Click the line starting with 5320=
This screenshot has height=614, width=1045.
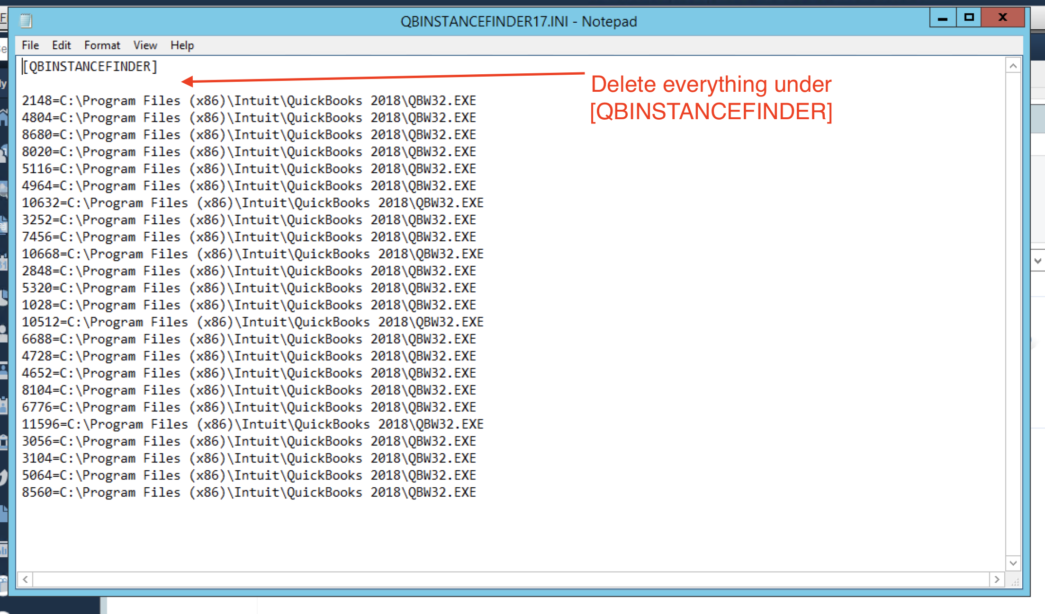pos(249,288)
